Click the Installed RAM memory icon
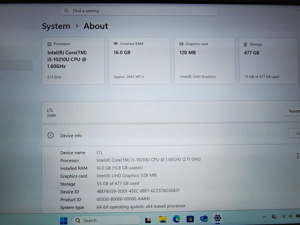 point(116,44)
